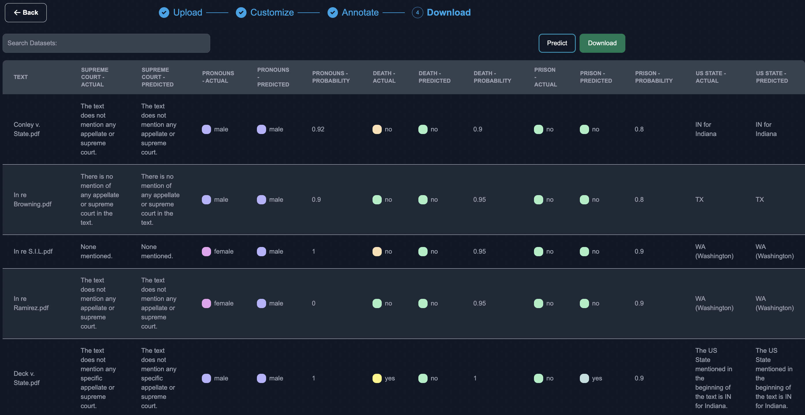Image resolution: width=805 pixels, height=415 pixels.
Task: Click the Prison - Predicted column header
Action: pyautogui.click(x=596, y=77)
